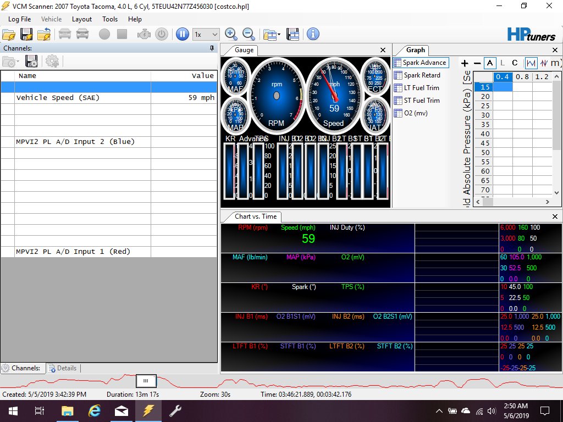The image size is (563, 422).
Task: Select the Vehicle Speed (SAE) channel row
Action: click(109, 98)
